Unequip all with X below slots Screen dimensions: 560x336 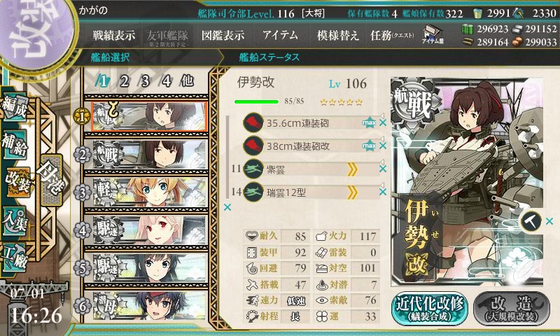click(227, 207)
